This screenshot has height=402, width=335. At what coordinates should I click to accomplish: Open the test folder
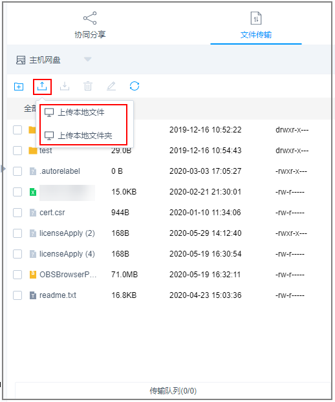point(46,151)
